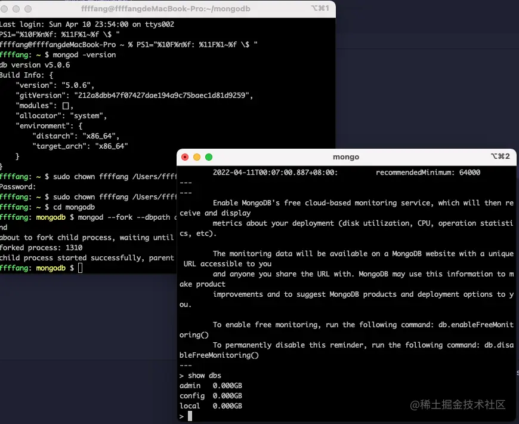
Task: Click the 'Build Info: {' line
Action: pos(26,75)
